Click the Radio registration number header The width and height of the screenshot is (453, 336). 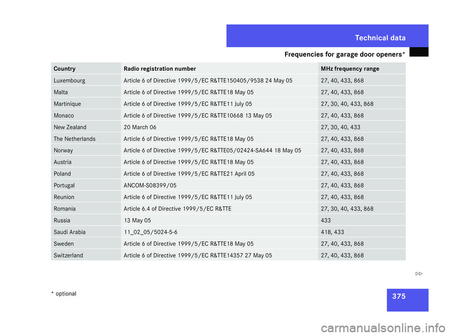coord(219,68)
